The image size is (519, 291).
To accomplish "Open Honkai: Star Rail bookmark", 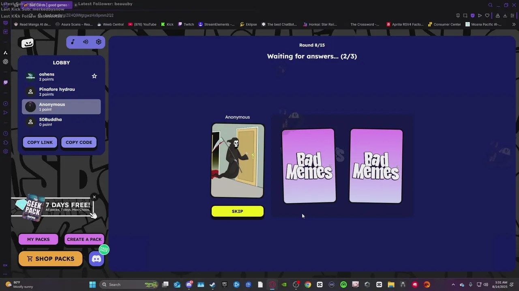I will click(x=320, y=24).
